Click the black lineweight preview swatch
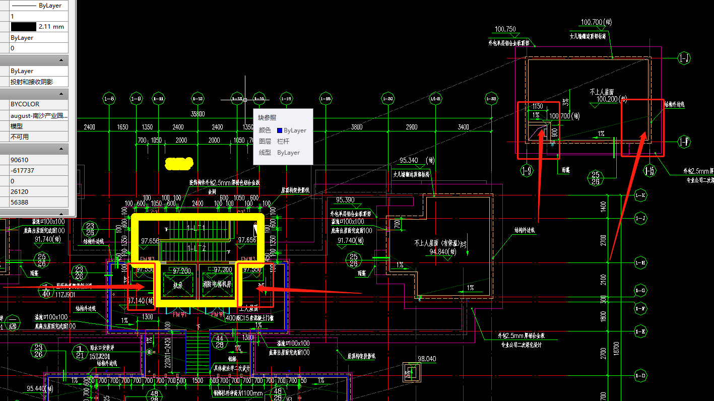Image resolution: width=714 pixels, height=401 pixels. coord(23,27)
